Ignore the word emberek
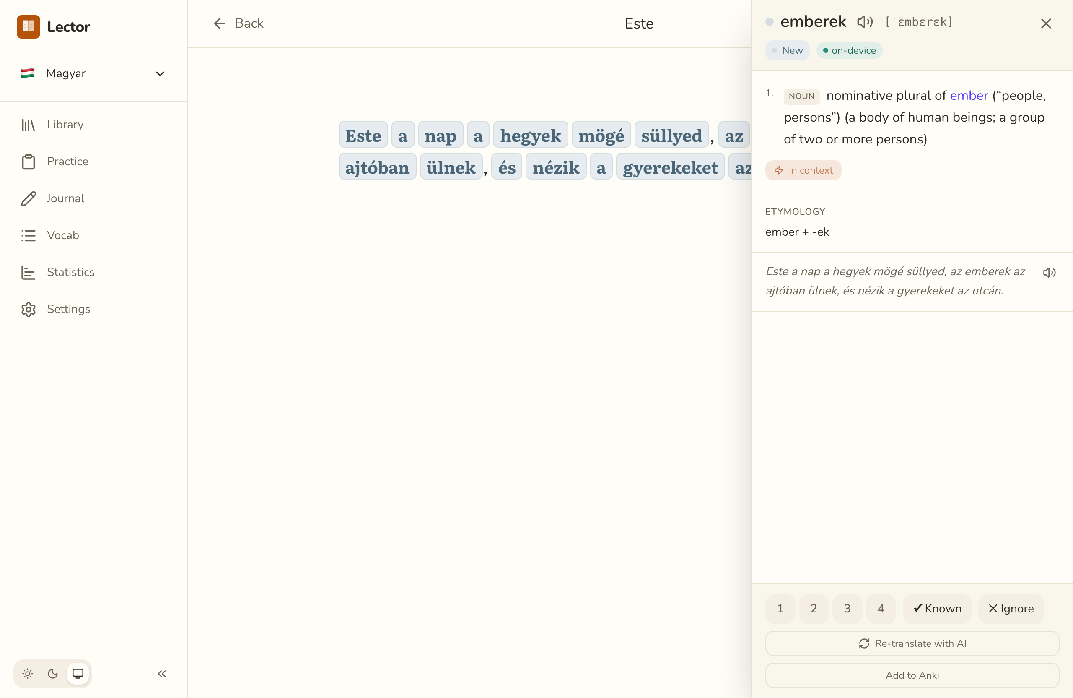The width and height of the screenshot is (1073, 698). pyautogui.click(x=1011, y=609)
